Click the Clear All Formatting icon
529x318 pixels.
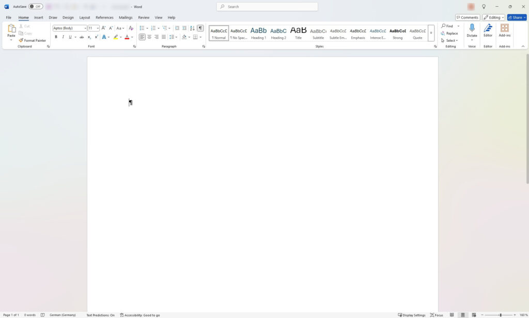(131, 28)
